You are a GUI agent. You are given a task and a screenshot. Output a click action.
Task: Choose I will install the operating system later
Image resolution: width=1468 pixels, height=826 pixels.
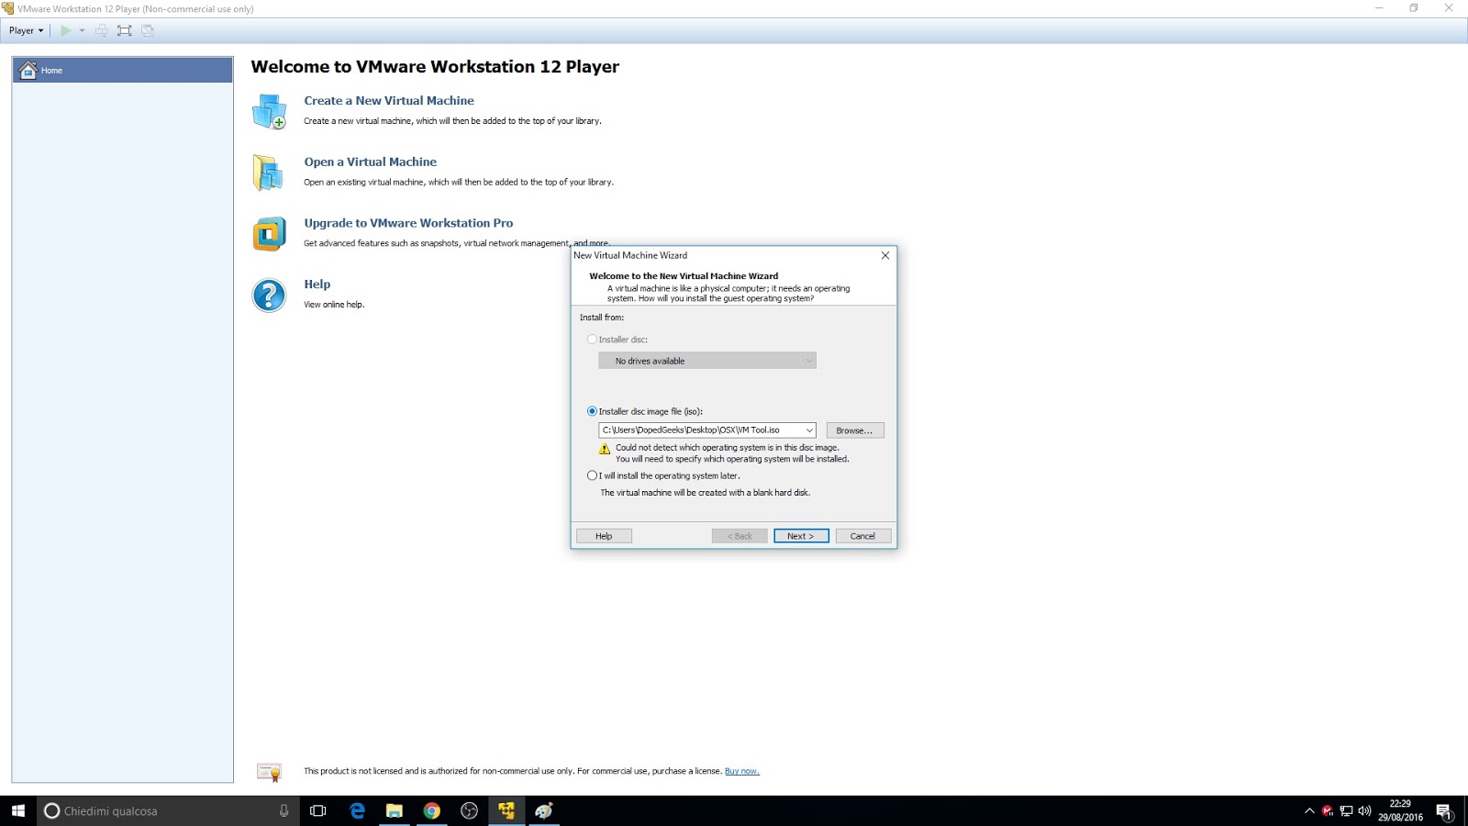click(x=592, y=475)
